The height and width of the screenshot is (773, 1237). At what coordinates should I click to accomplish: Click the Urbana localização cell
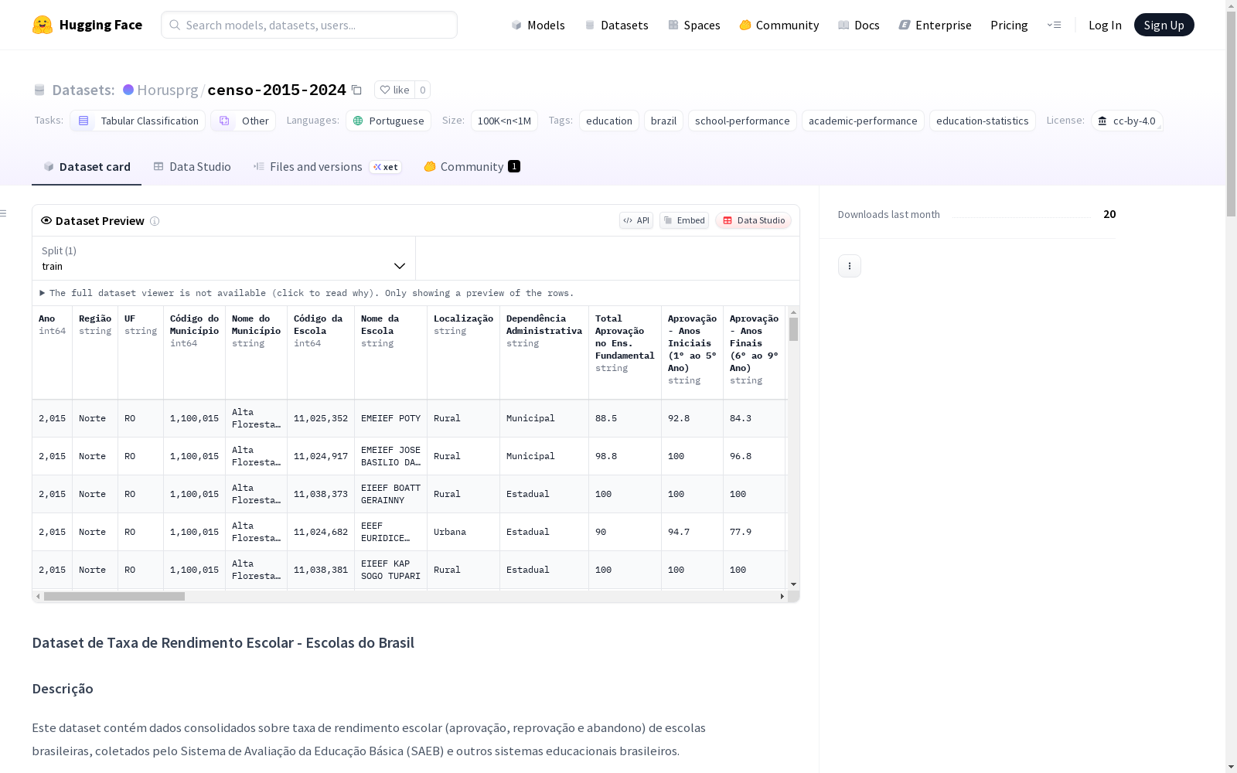pos(463,532)
